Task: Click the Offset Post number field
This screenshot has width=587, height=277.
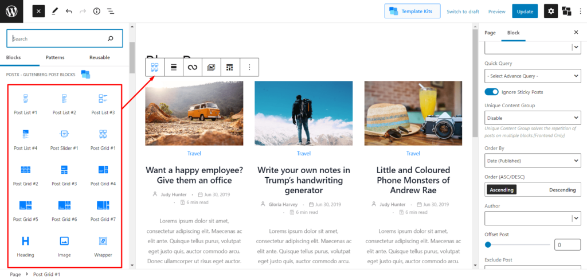Action: coord(567,245)
